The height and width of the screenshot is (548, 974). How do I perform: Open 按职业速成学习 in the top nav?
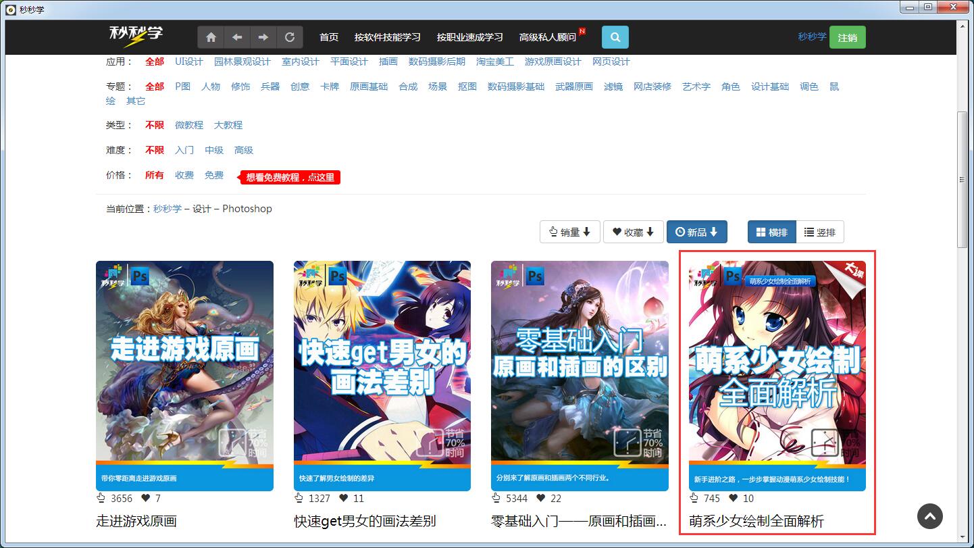tap(470, 37)
